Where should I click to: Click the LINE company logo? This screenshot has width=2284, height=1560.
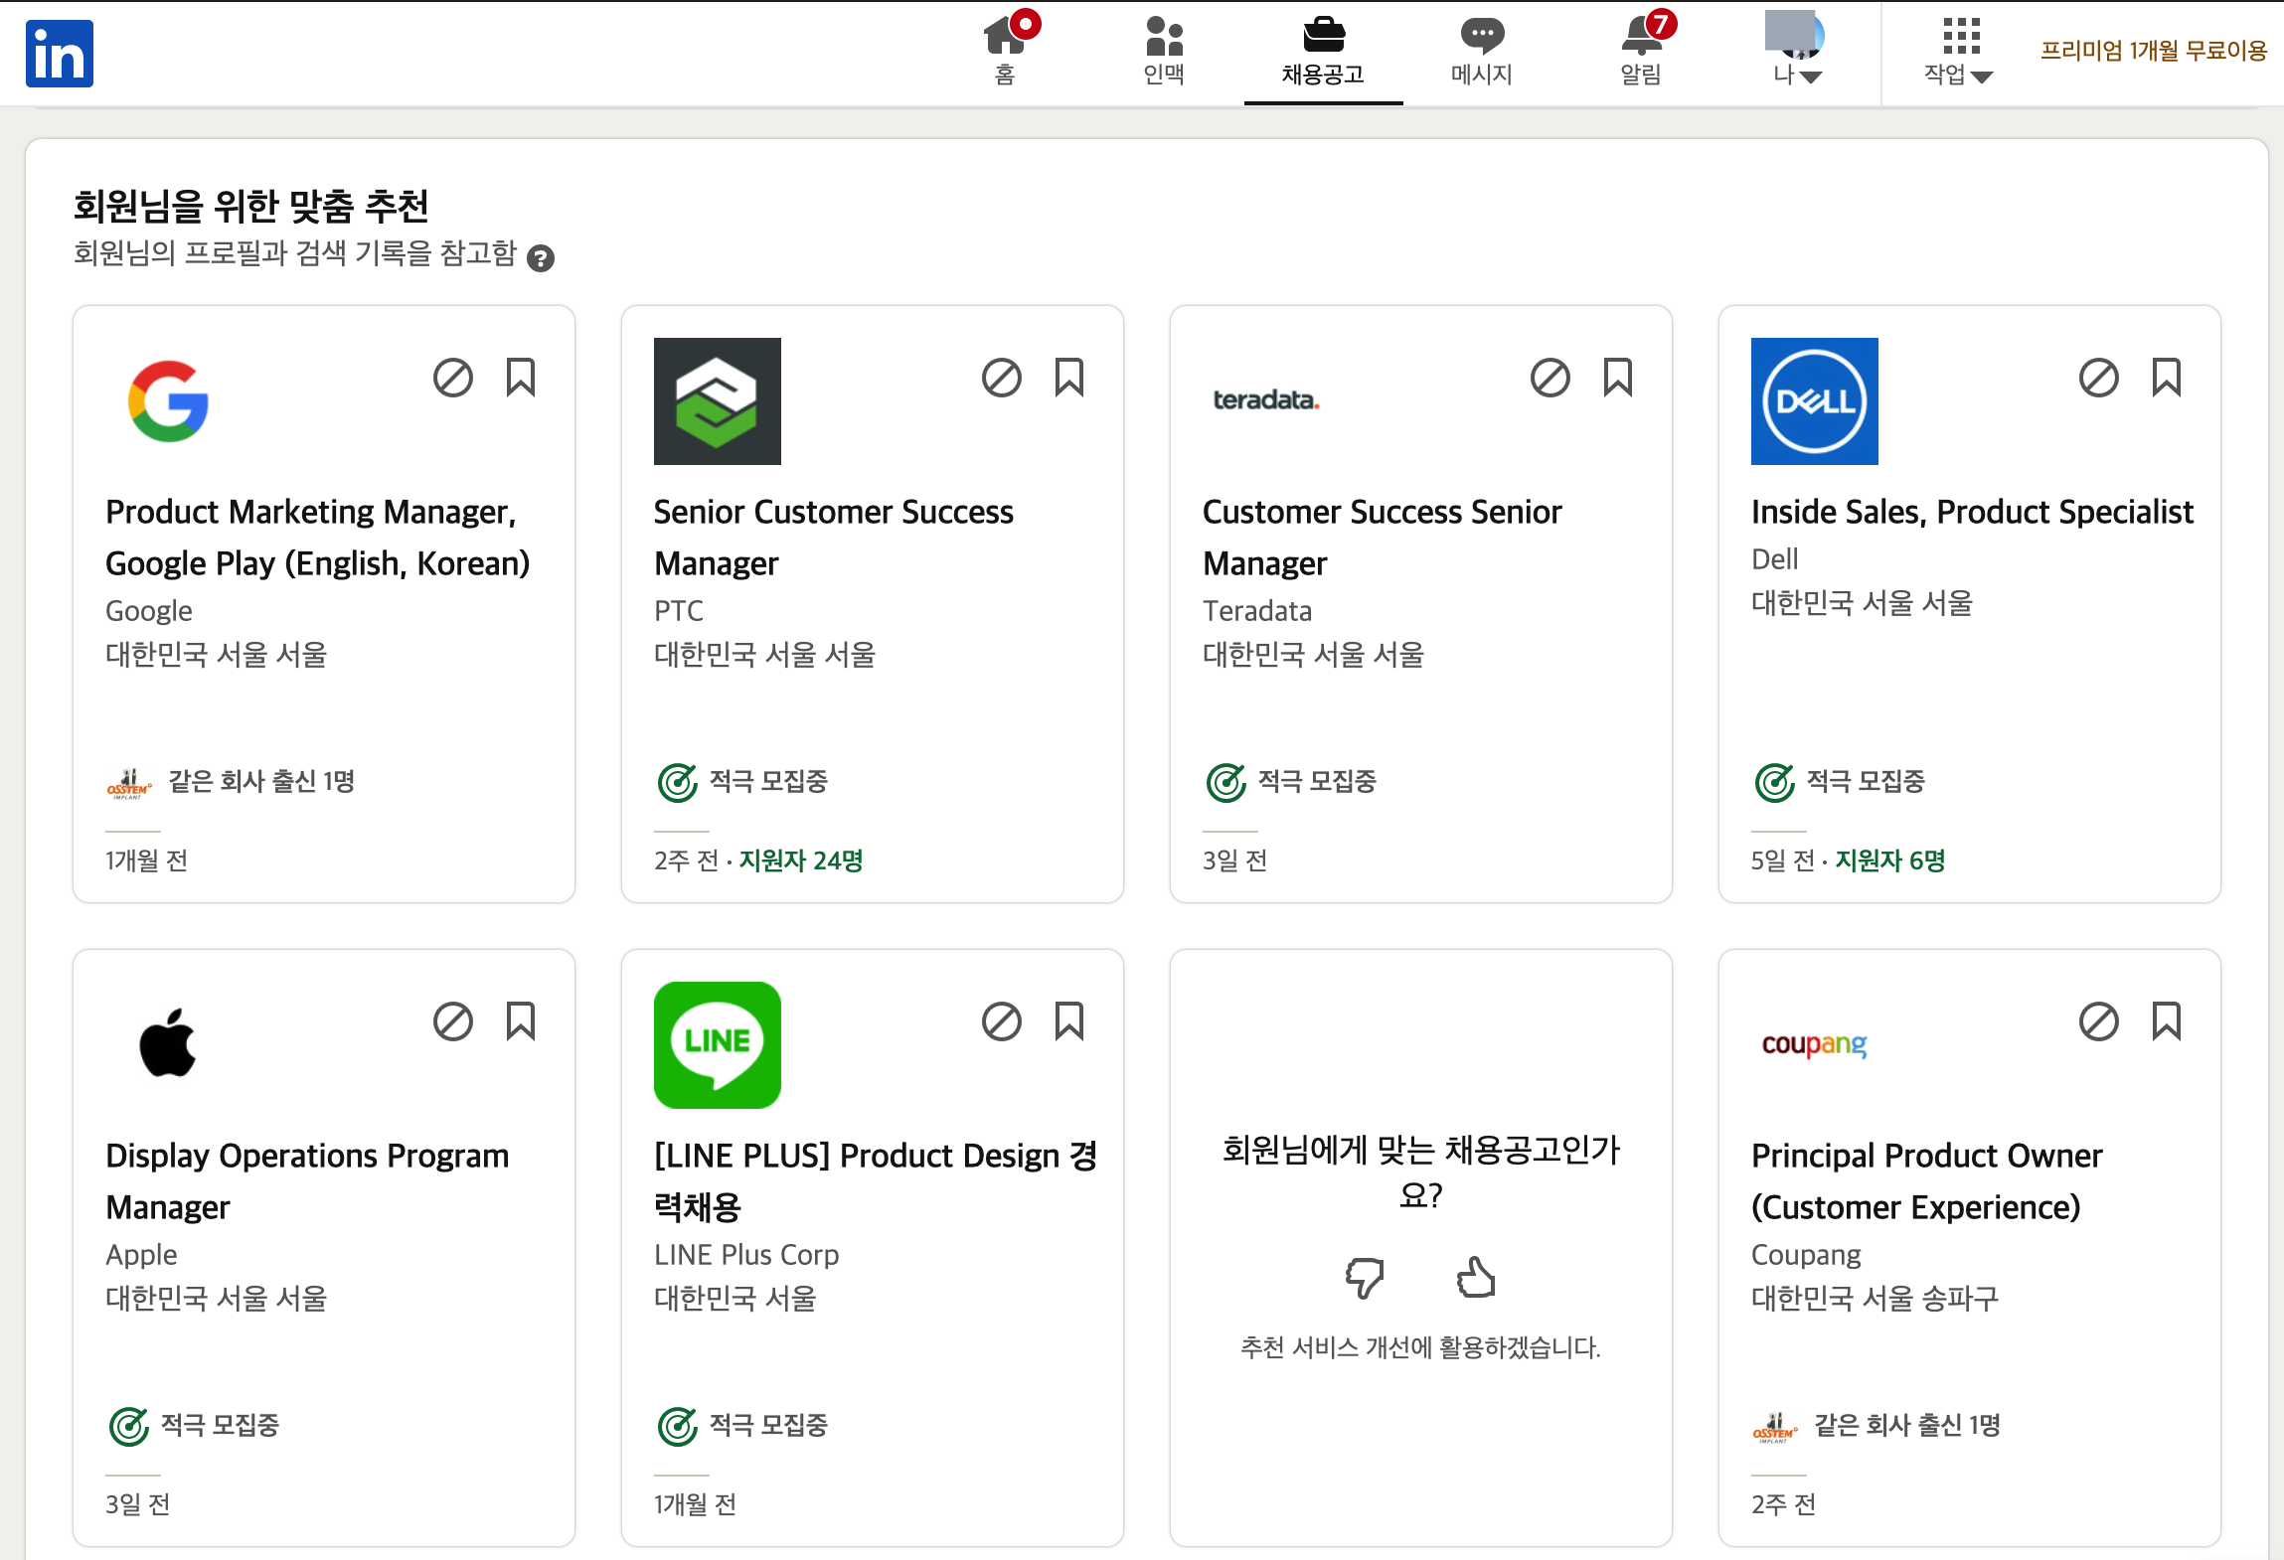click(x=718, y=1045)
